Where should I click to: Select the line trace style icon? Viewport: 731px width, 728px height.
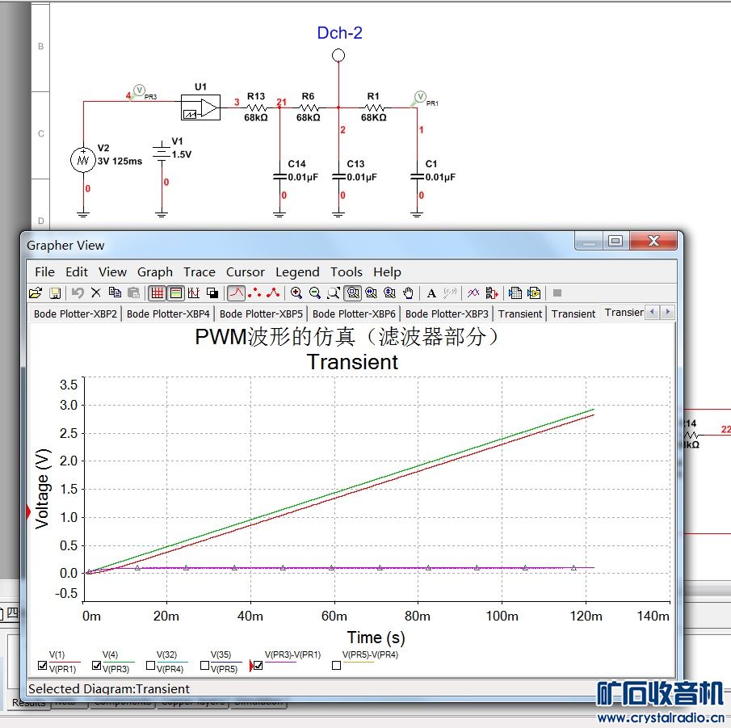(237, 292)
